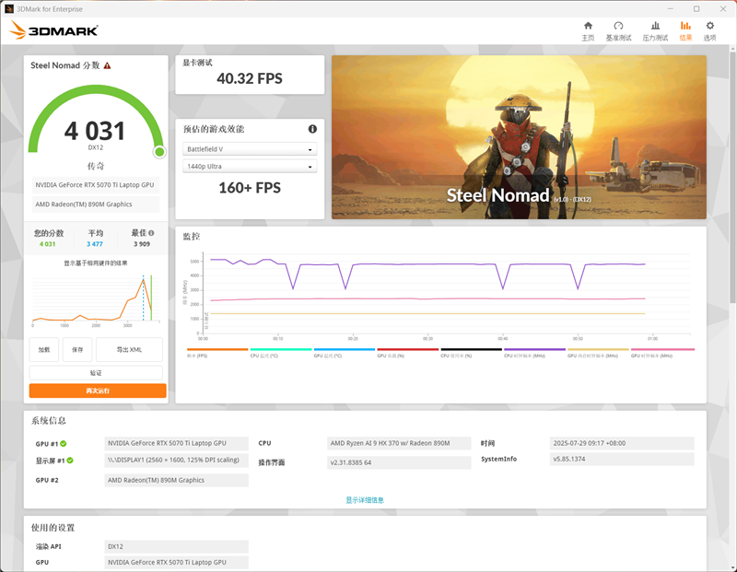Toggle the orange 帧率 (FPS) legend bar
737x572 pixels.
(216, 351)
